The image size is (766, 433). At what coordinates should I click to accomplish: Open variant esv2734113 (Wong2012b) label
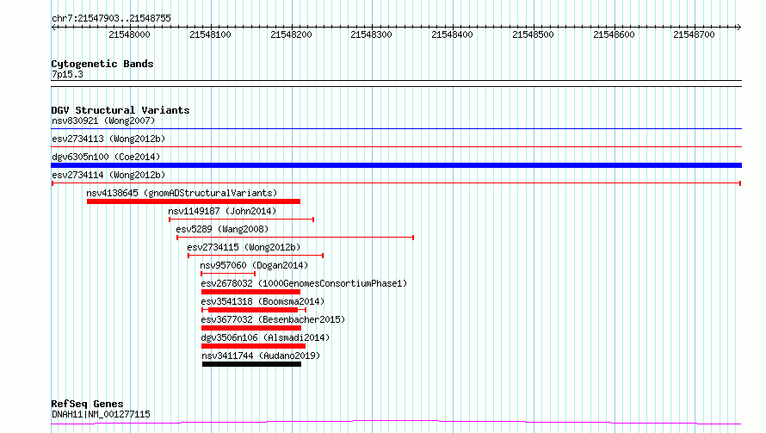pyautogui.click(x=108, y=139)
